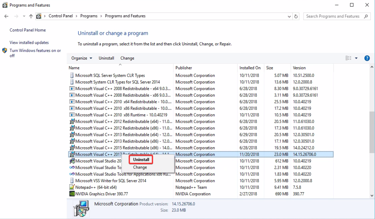Click size value 612 MB
Image resolution: width=375 pixels, height=219 pixels.
coord(282,161)
